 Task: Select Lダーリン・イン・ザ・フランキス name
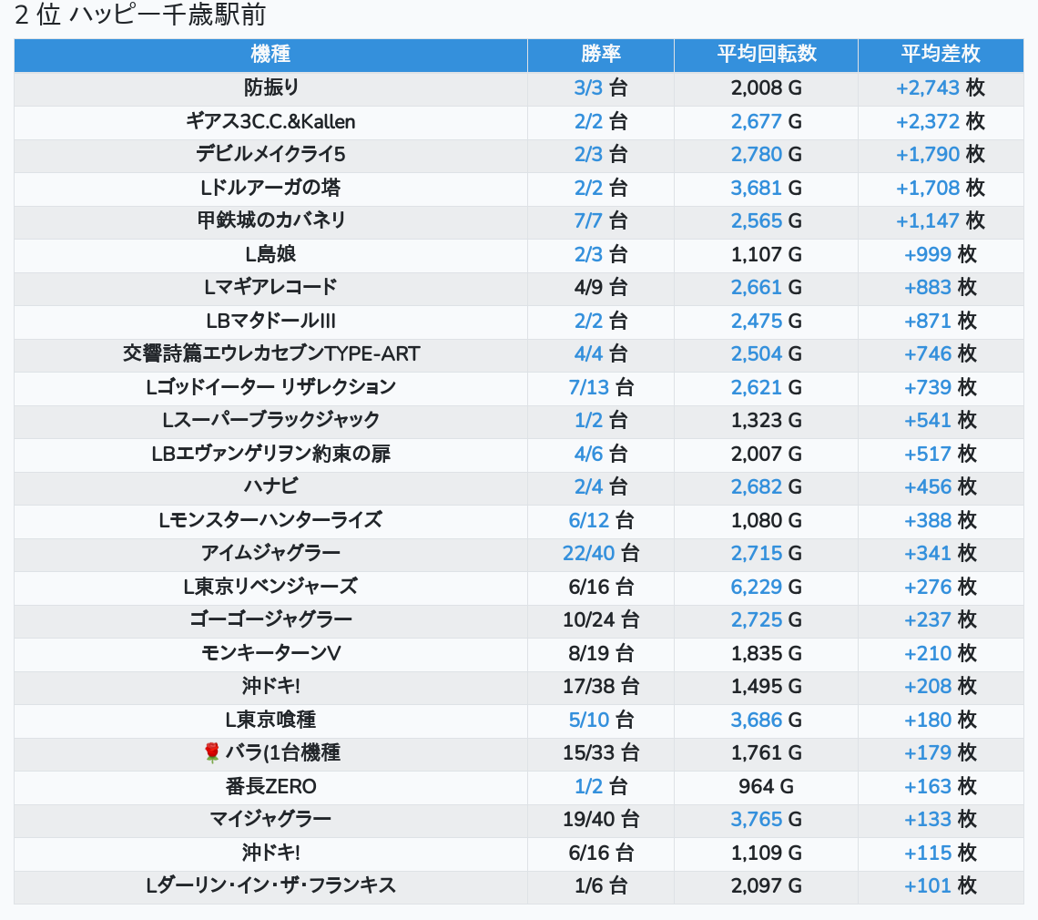click(x=270, y=886)
